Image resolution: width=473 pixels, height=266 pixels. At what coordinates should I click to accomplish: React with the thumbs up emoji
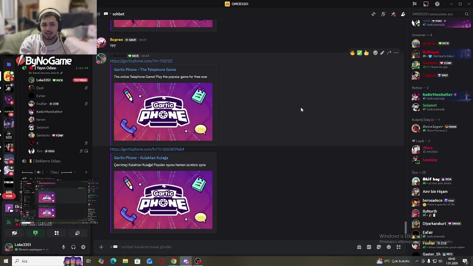click(x=366, y=53)
